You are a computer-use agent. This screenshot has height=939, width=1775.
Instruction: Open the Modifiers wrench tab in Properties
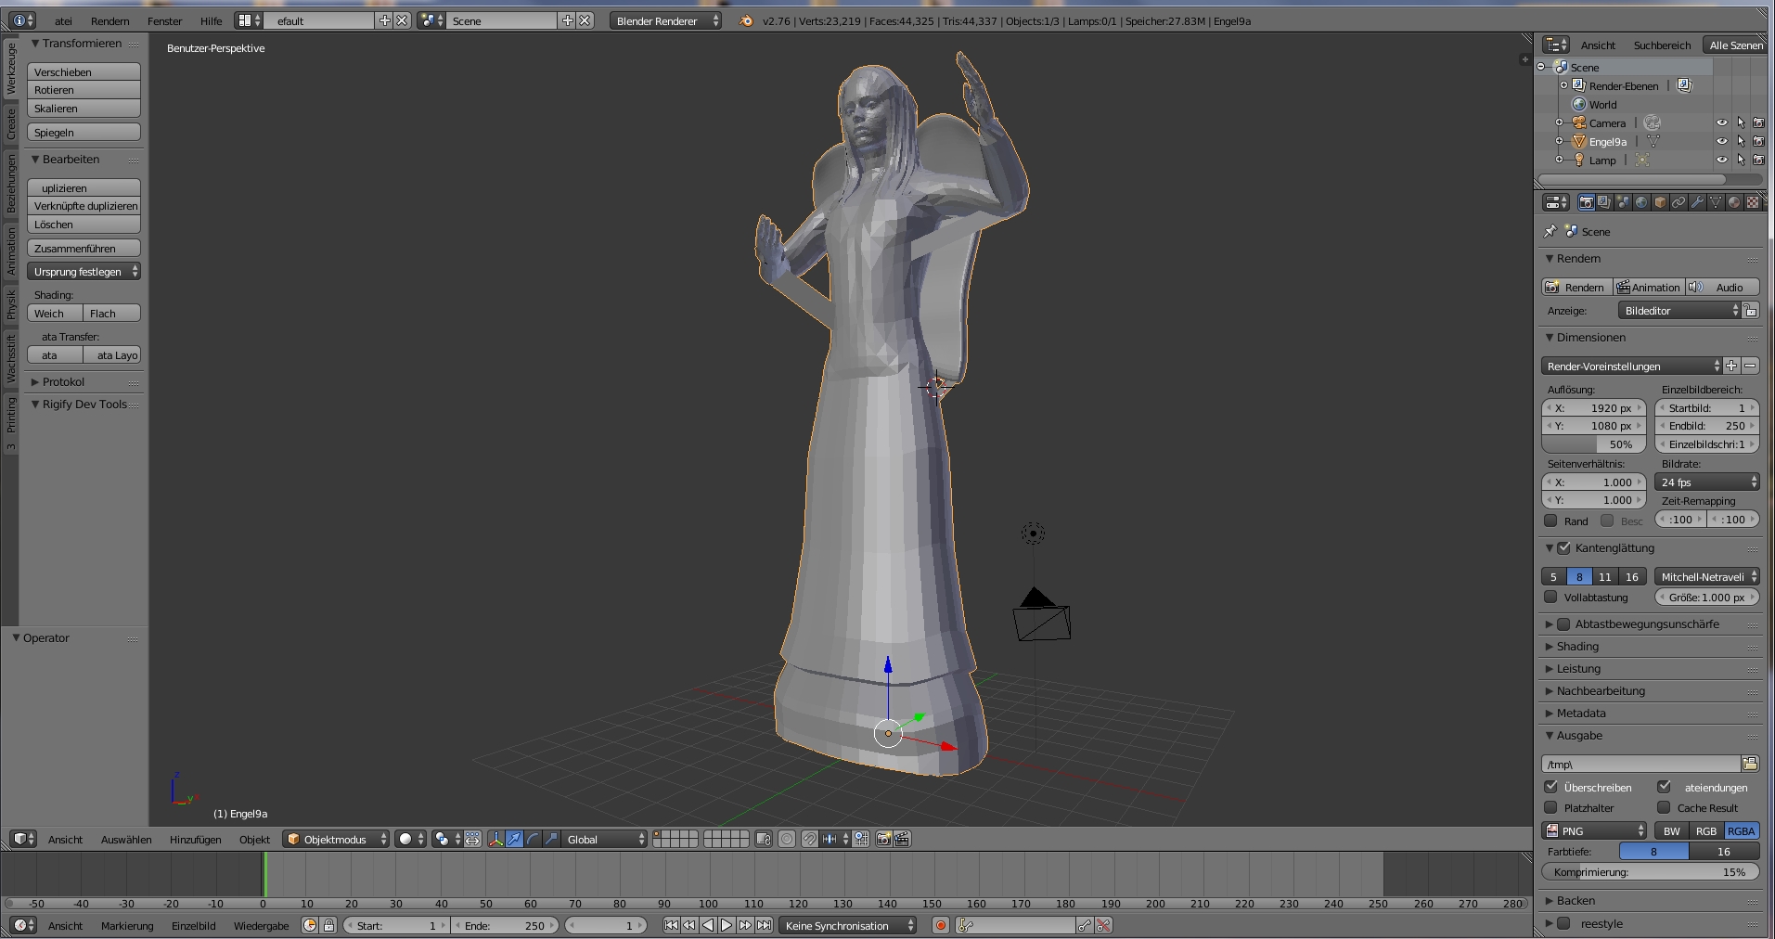1697,202
